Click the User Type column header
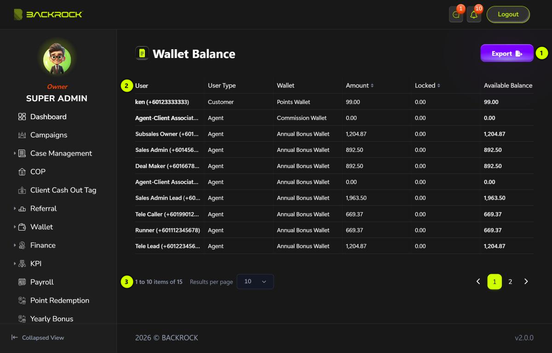This screenshot has height=353, width=552. point(222,86)
